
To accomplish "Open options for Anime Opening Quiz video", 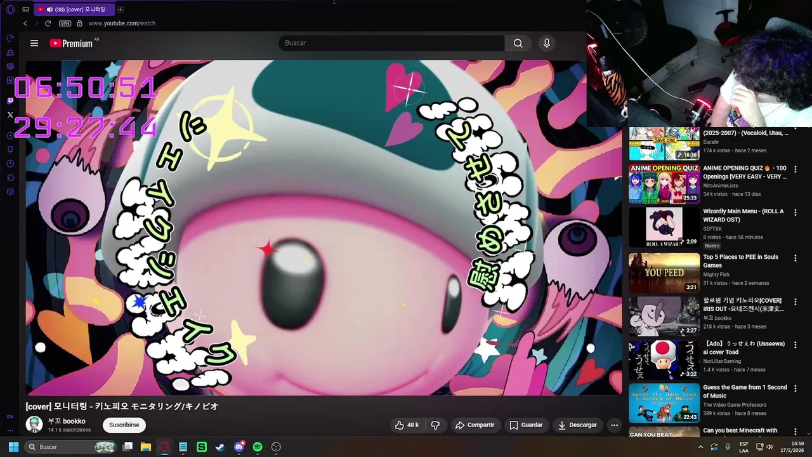I will click(x=796, y=169).
